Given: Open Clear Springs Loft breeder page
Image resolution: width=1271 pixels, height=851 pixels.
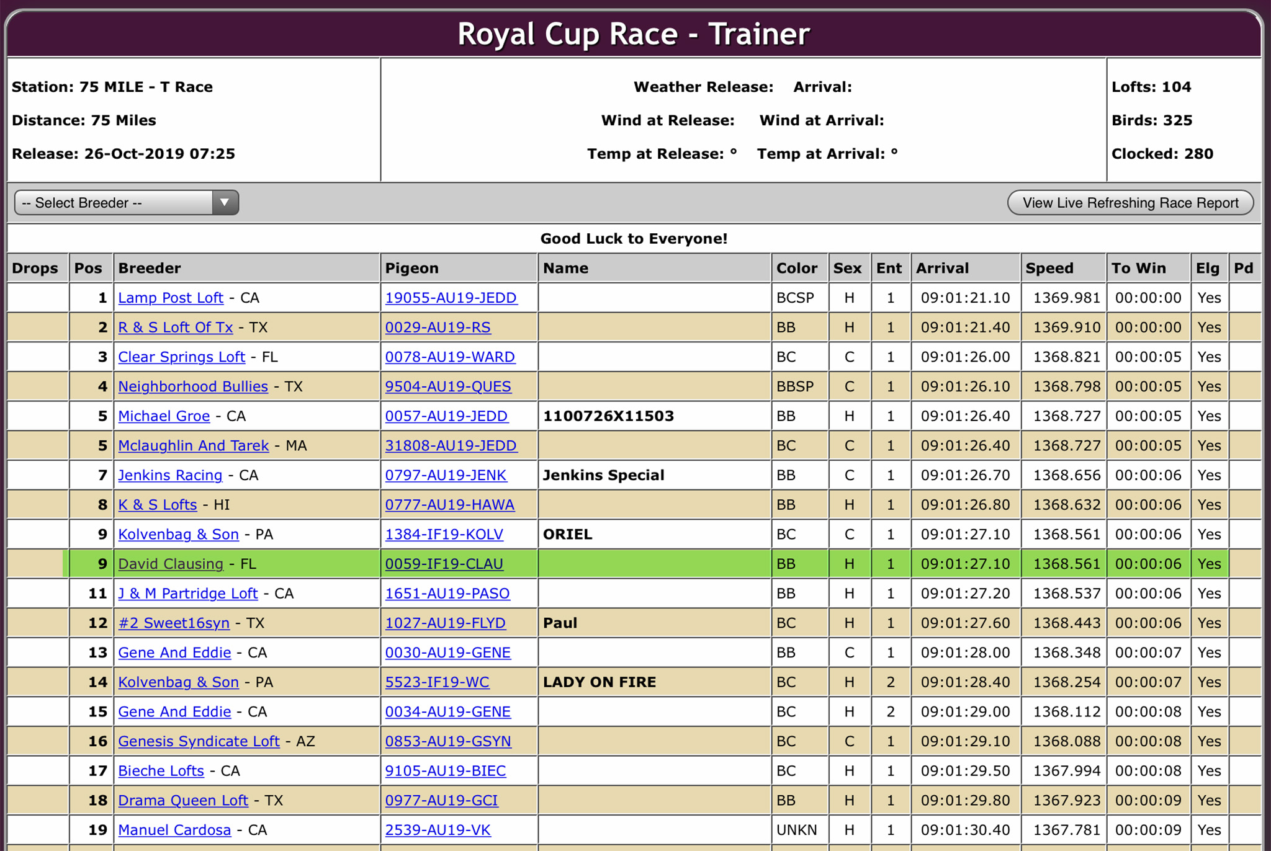Looking at the screenshot, I should (x=181, y=357).
